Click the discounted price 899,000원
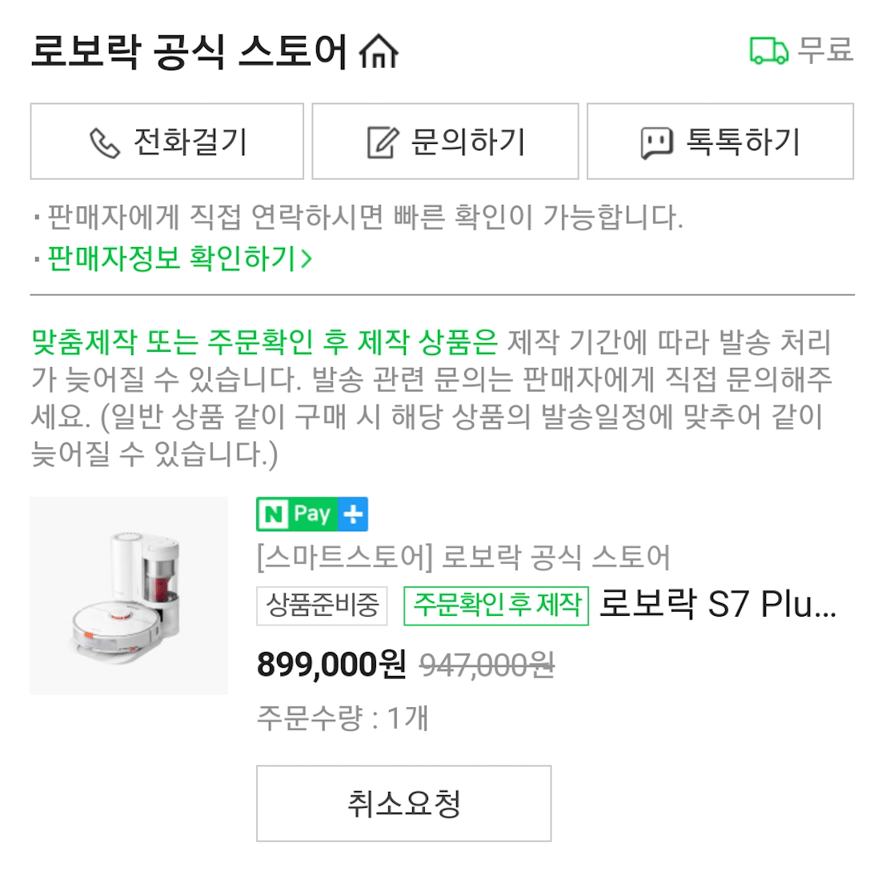Viewport: 882px width, 875px height. 331,665
